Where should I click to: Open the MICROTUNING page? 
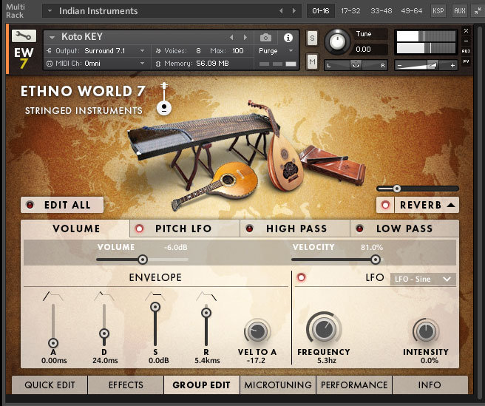point(278,385)
